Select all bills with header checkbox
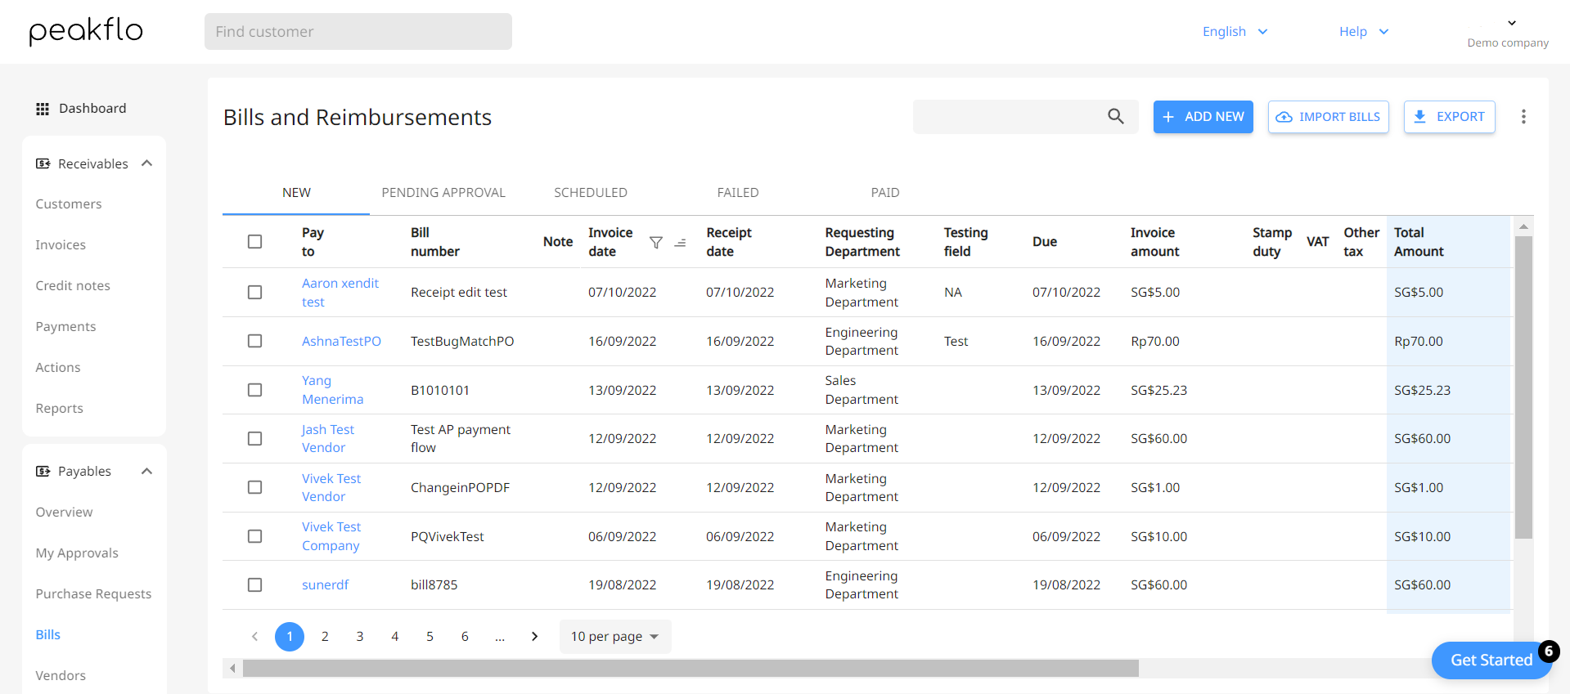Image resolution: width=1570 pixels, height=694 pixels. 255,242
